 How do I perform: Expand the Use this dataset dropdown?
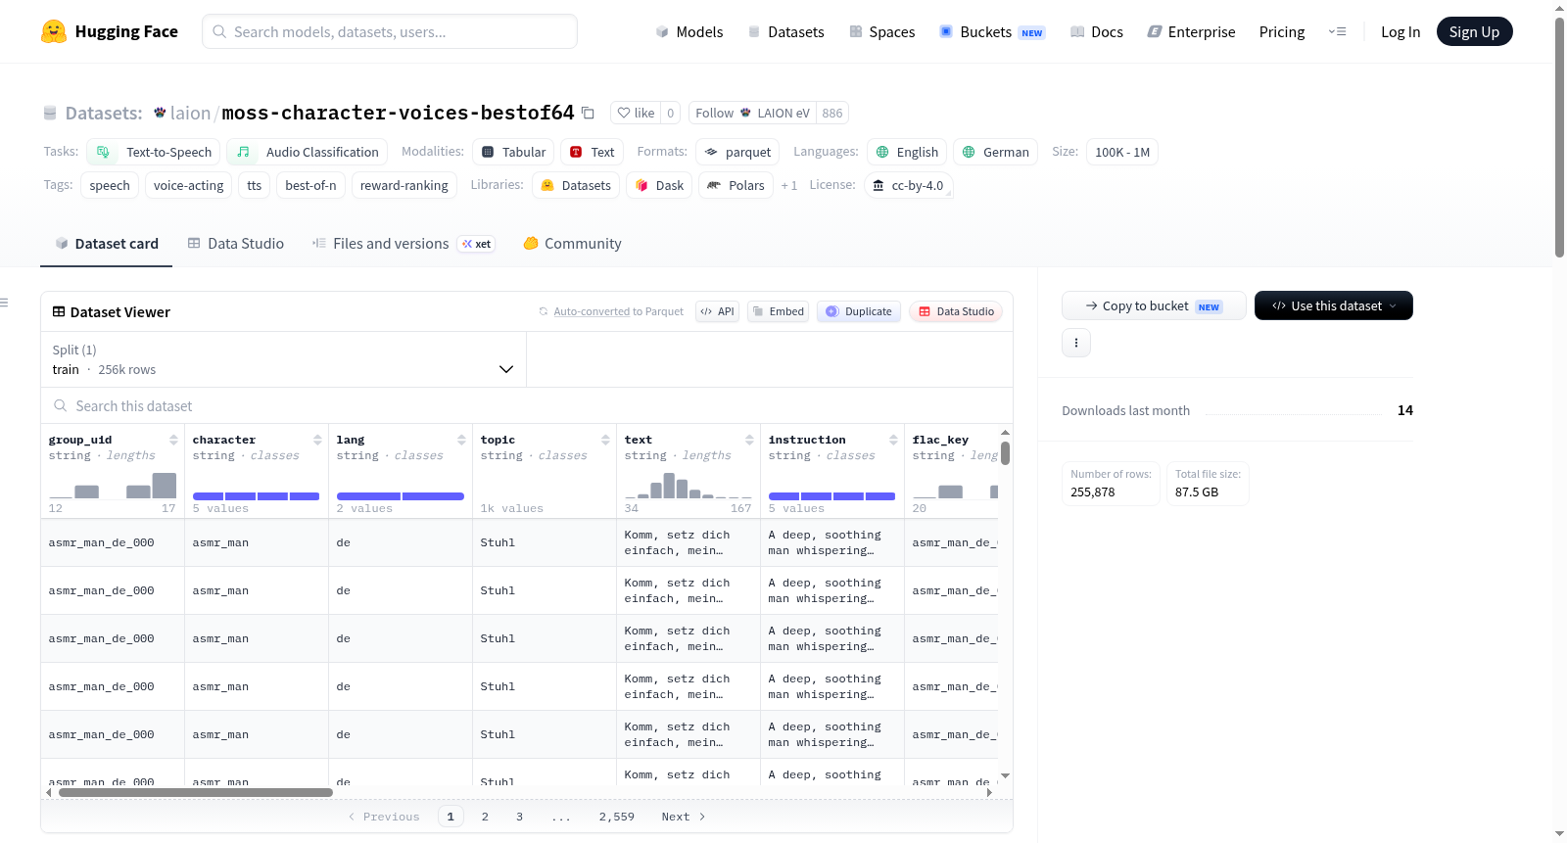(1333, 305)
